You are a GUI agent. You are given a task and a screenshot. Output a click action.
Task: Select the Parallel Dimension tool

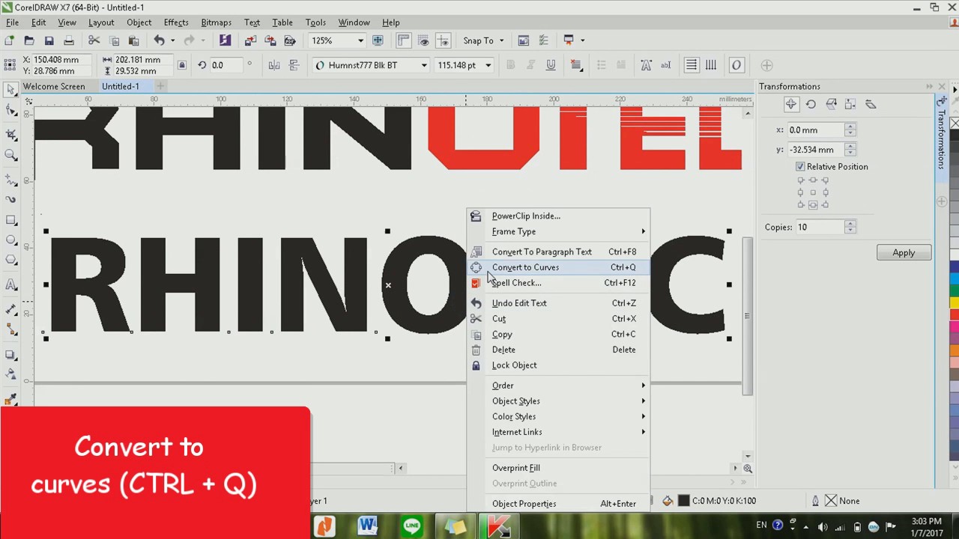point(11,309)
